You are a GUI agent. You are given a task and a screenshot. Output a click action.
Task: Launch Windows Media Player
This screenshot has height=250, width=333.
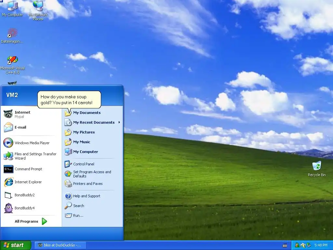tap(31, 143)
